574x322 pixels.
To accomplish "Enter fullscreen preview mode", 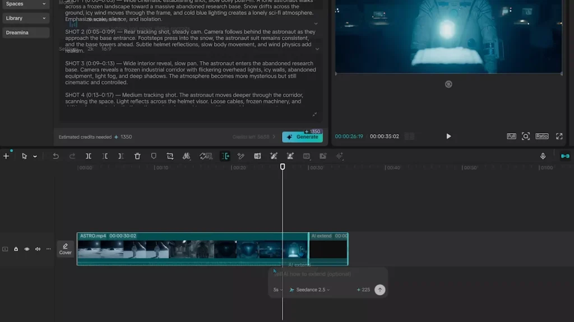I will click(559, 136).
